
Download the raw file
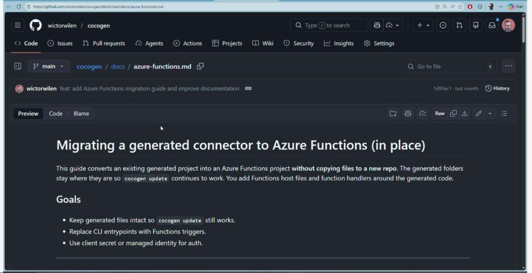coord(464,114)
